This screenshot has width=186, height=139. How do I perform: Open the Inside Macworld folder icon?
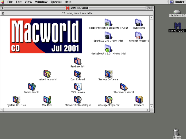pyautogui.click(x=47, y=74)
